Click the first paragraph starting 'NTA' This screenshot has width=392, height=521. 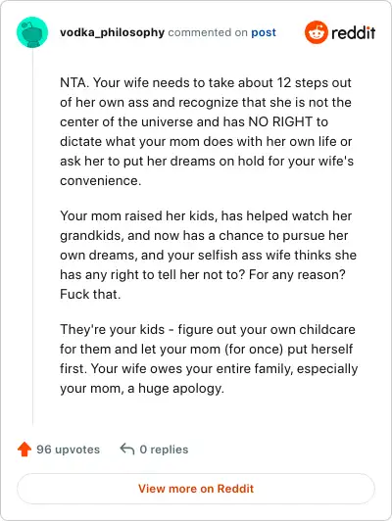(x=207, y=131)
